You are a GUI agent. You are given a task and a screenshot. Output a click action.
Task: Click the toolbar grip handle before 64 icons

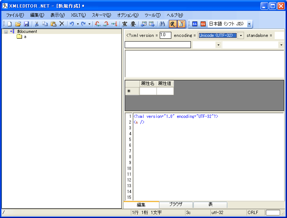189,24
